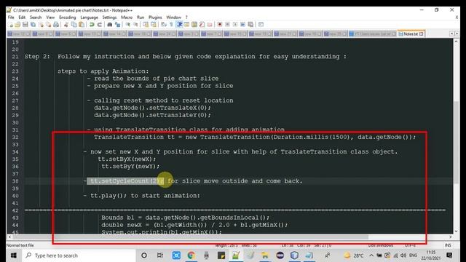Click the horizontal scrollbar left arrow
The width and height of the screenshot is (466, 262).
(9, 237)
